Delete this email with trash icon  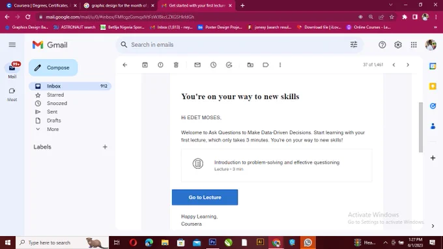[x=176, y=65]
